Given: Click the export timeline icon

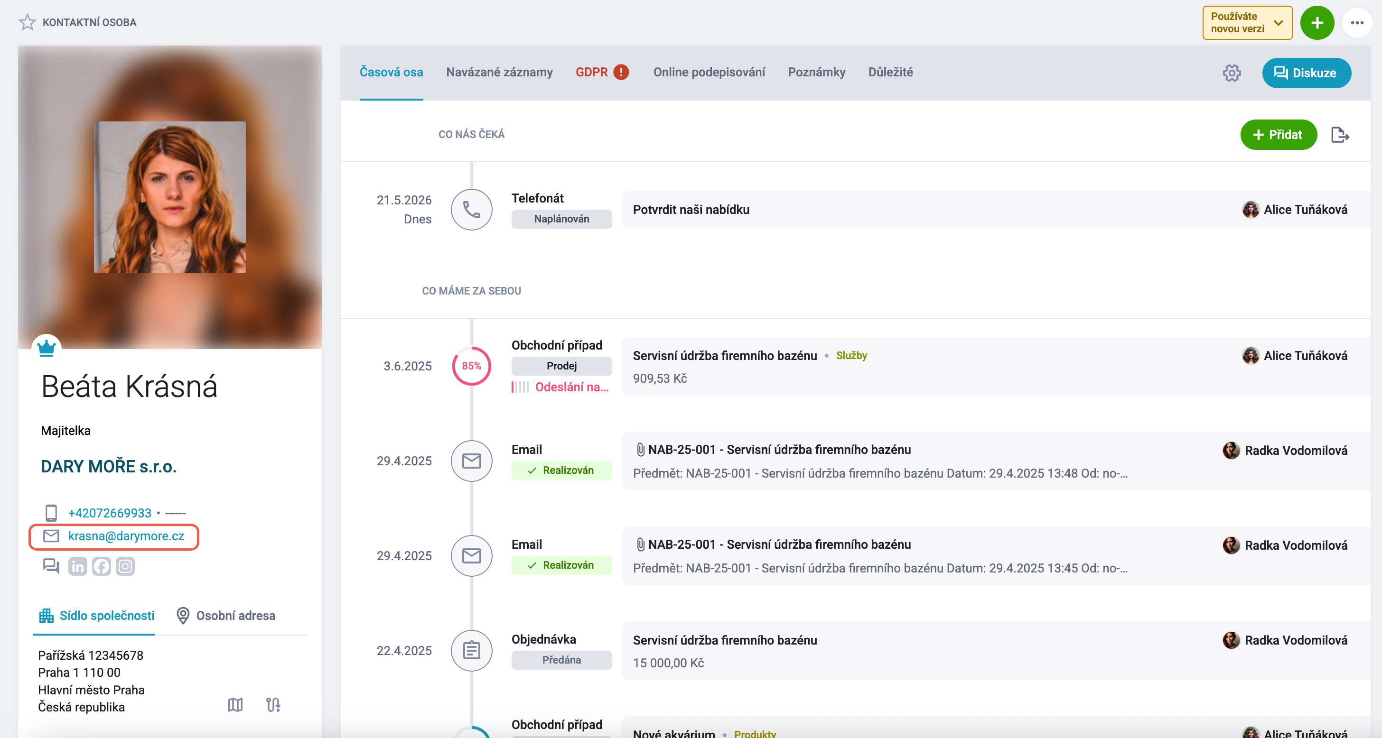Looking at the screenshot, I should 1340,135.
